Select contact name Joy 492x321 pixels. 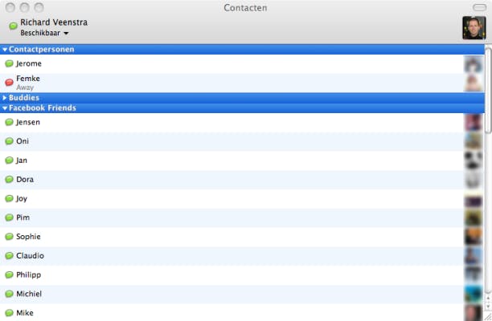[x=22, y=198]
